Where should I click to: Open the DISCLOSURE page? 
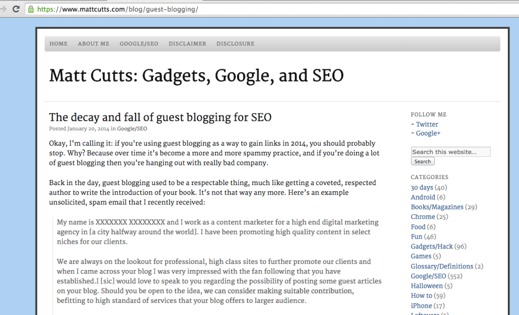tap(235, 43)
